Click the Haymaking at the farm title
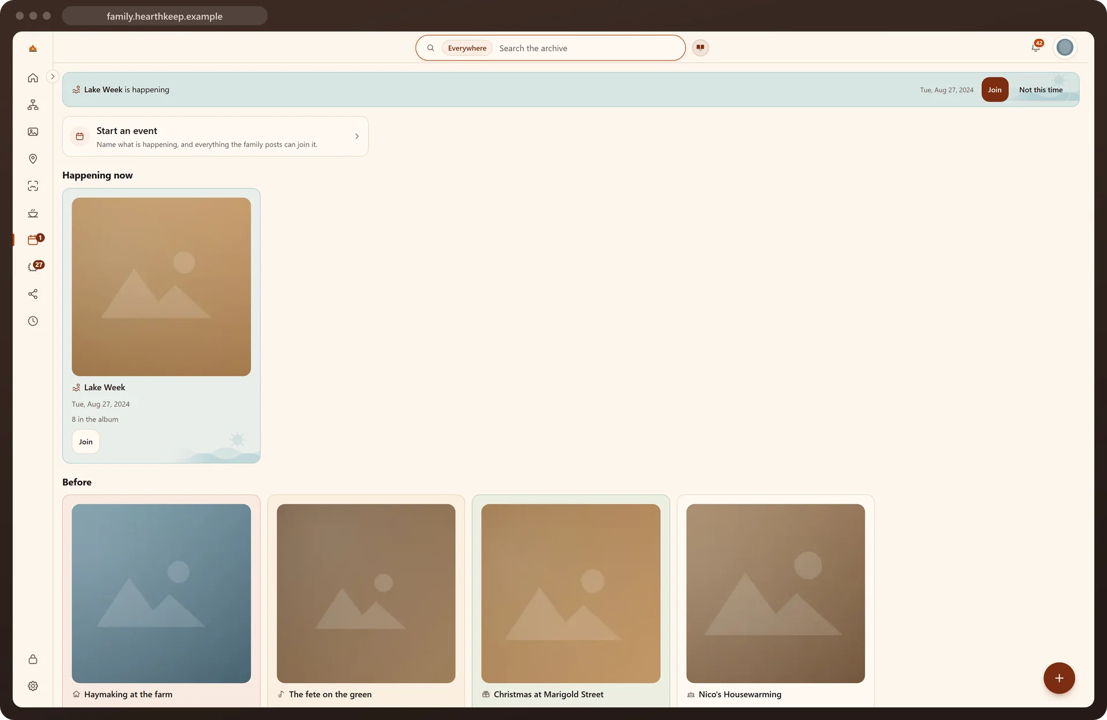Viewport: 1107px width, 720px height. tap(128, 695)
